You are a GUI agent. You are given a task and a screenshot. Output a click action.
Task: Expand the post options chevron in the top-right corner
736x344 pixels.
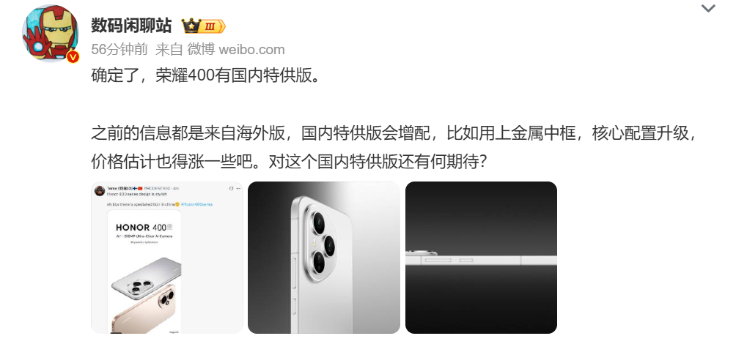pyautogui.click(x=708, y=9)
